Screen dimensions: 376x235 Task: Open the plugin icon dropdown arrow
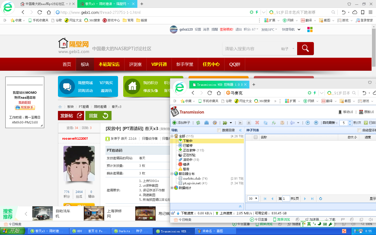coord(231,123)
